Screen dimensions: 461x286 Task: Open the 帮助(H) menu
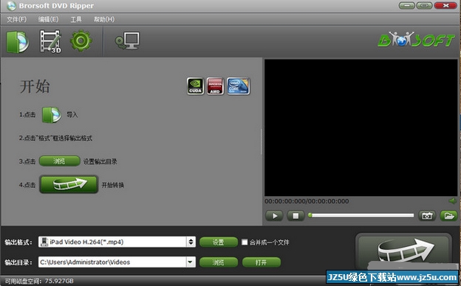click(x=104, y=19)
